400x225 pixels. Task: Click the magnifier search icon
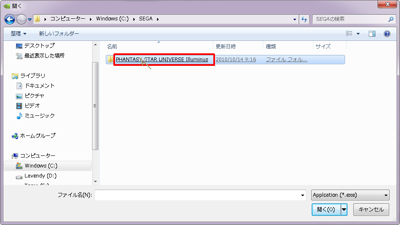pyautogui.click(x=391, y=19)
